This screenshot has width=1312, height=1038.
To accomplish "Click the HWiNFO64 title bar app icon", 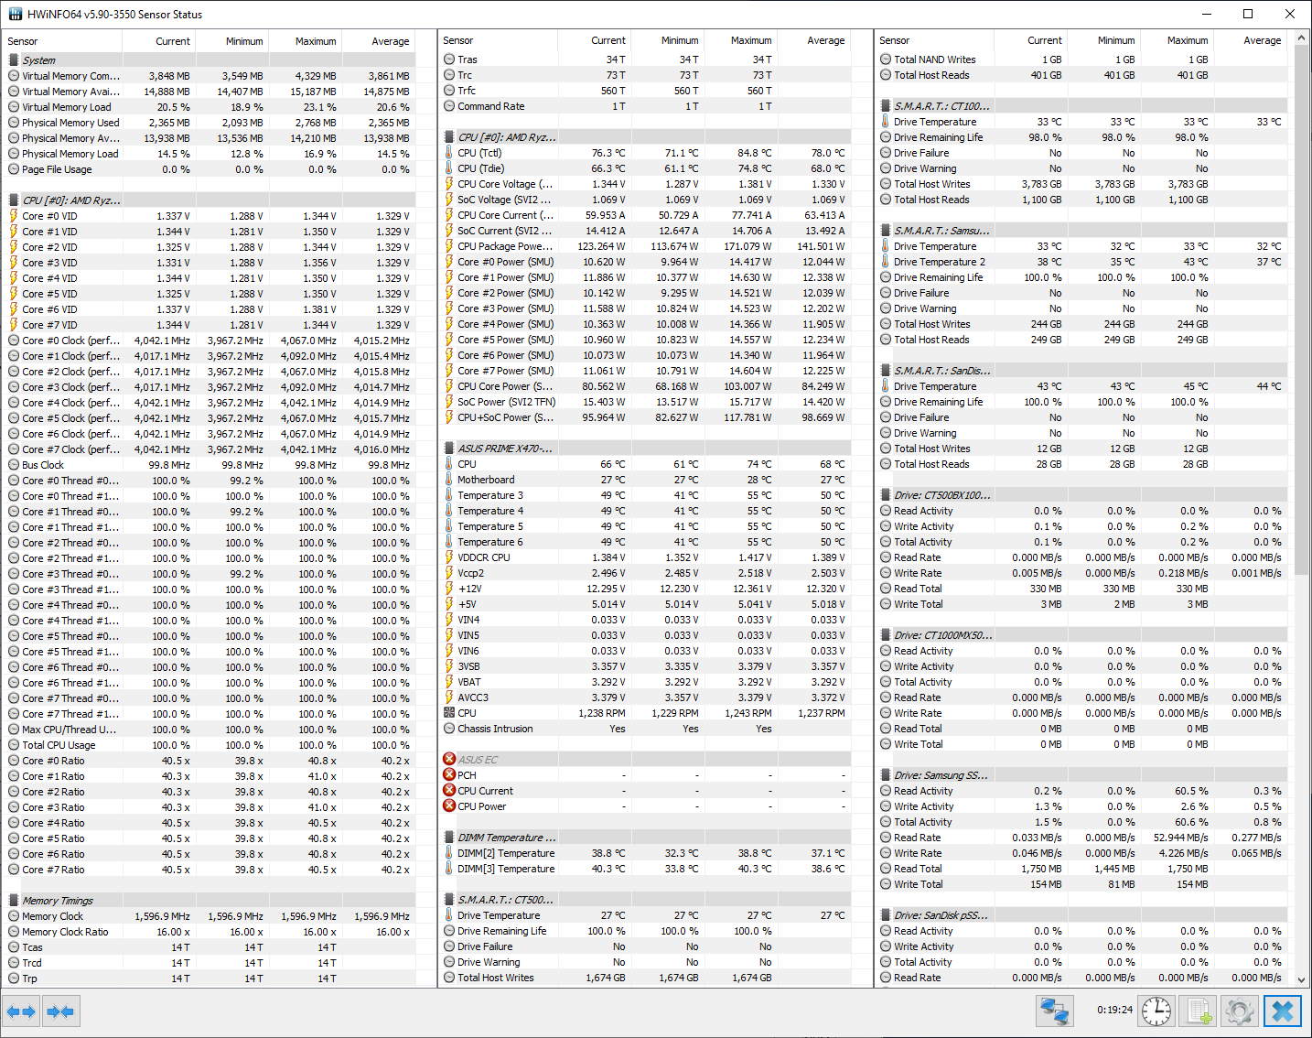I will [14, 14].
